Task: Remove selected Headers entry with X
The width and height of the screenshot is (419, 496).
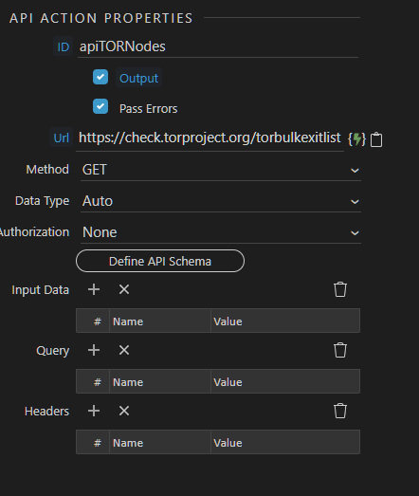Action: 124,411
